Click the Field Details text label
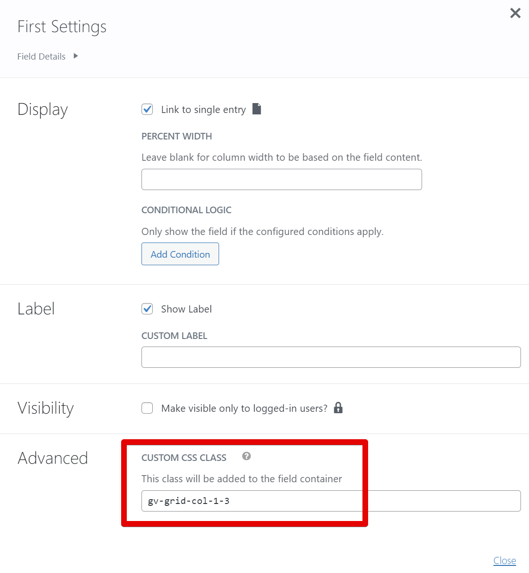This screenshot has width=529, height=573. (42, 57)
